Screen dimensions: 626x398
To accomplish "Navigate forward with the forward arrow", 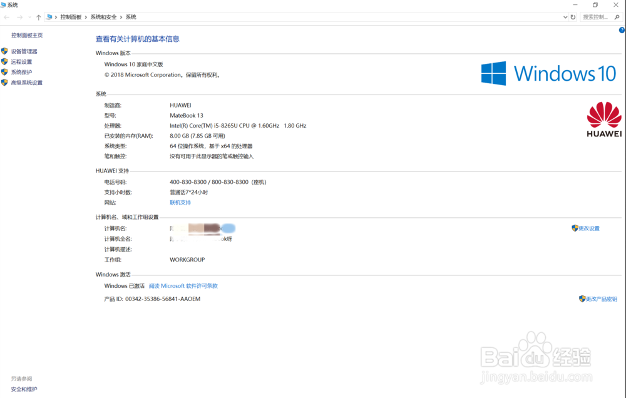I will 19,17.
